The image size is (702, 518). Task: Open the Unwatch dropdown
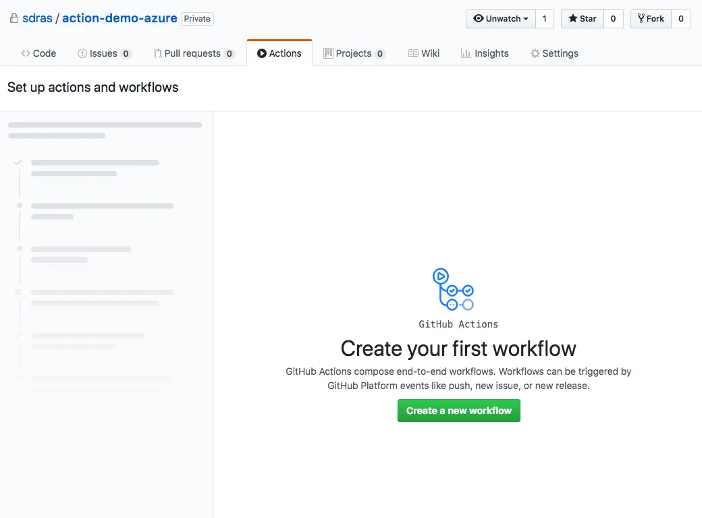click(x=501, y=19)
